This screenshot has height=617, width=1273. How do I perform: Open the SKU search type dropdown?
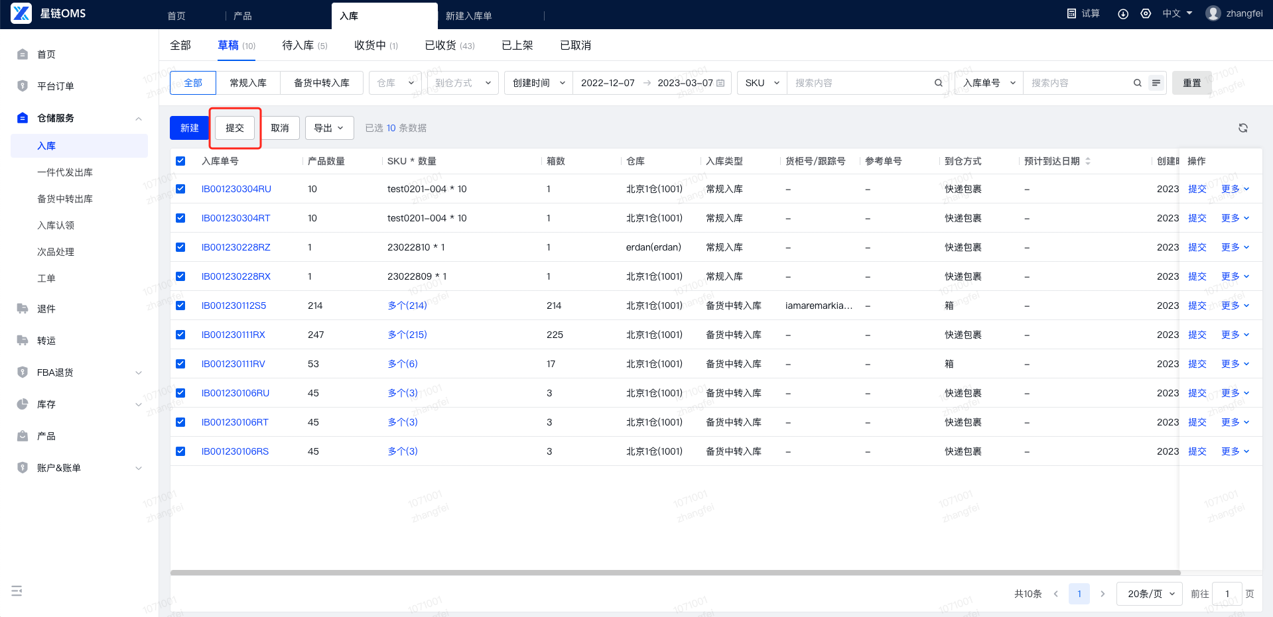point(762,83)
